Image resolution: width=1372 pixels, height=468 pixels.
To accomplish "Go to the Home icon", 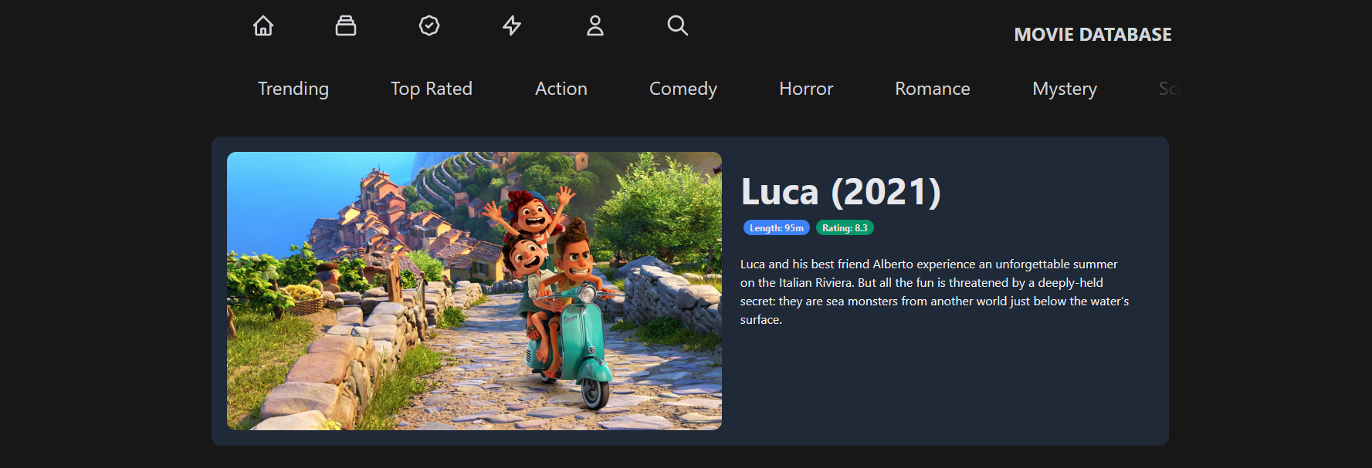I will pyautogui.click(x=263, y=26).
